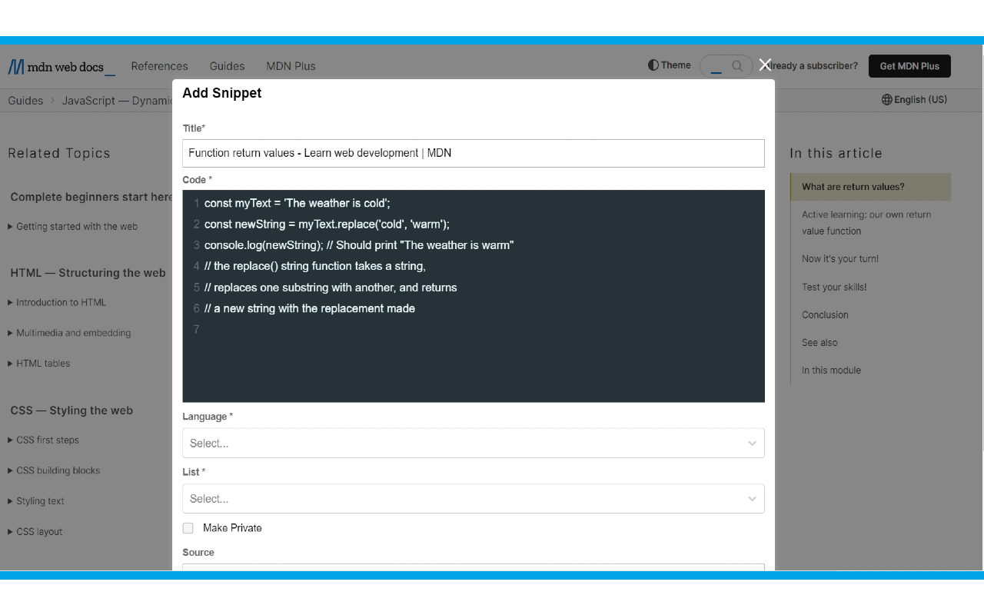Open the List select dropdown
The width and height of the screenshot is (984, 615).
click(473, 498)
